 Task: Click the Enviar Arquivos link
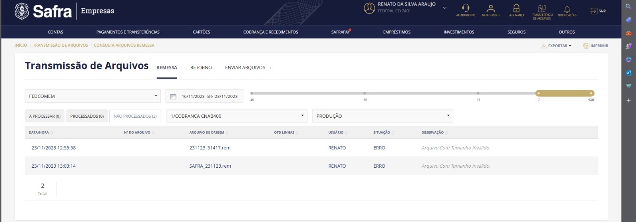click(248, 68)
